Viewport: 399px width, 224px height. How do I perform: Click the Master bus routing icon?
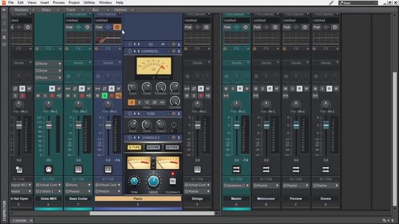pos(236,169)
